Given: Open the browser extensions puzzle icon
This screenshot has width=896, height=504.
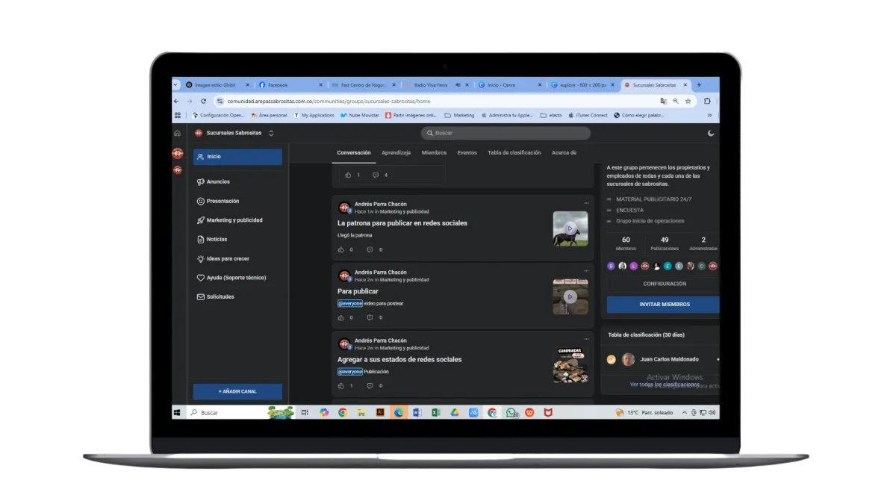Looking at the screenshot, I should [x=707, y=101].
